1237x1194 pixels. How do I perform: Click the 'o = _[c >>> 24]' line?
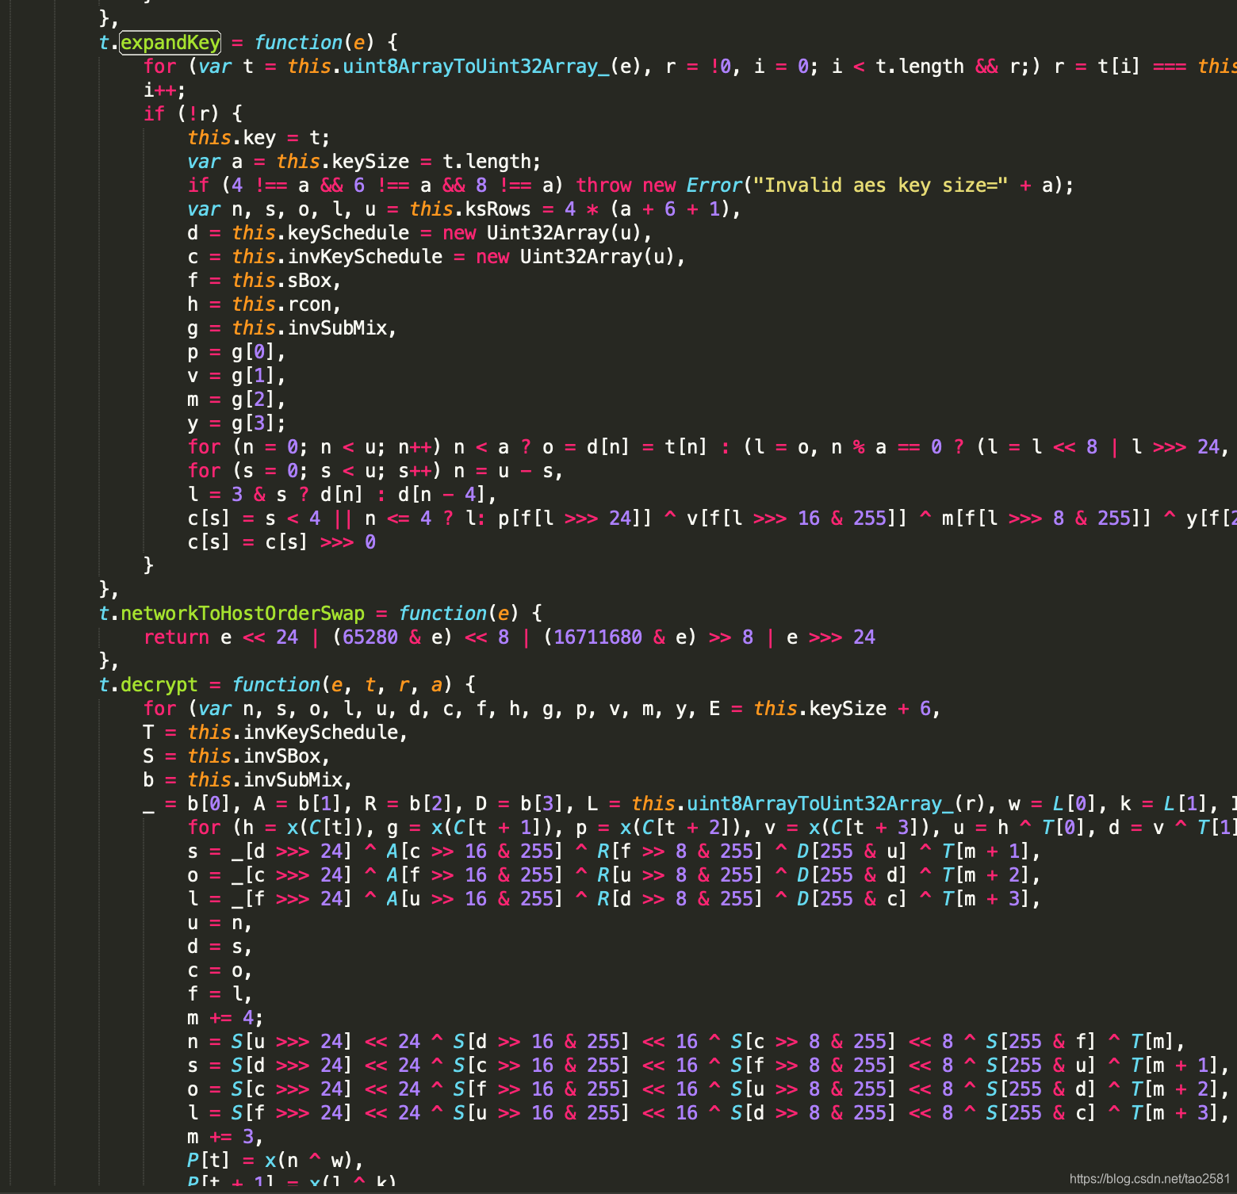click(x=615, y=874)
